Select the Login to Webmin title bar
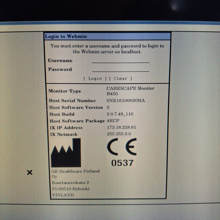 click(x=107, y=36)
